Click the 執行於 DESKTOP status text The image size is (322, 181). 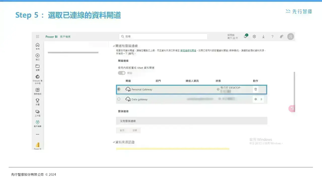coord(231,88)
